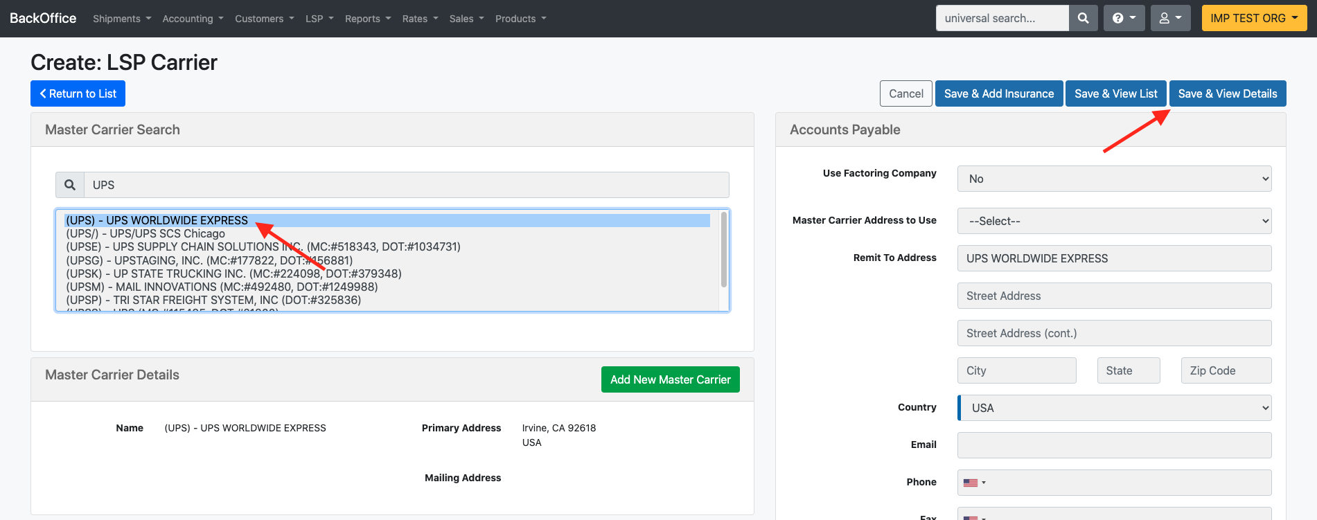The height and width of the screenshot is (520, 1317).
Task: Click the universal search magnifier icon
Action: point(1083,19)
